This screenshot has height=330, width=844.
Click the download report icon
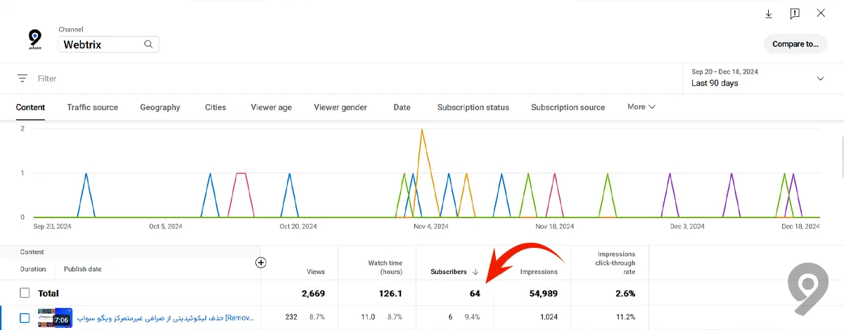click(x=769, y=13)
